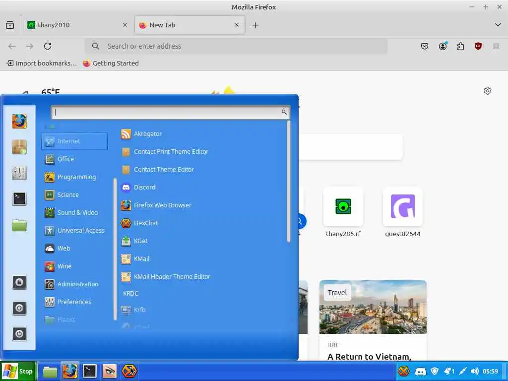Open the Extensions puzzle icon
This screenshot has width=508, height=381.
[460, 46]
